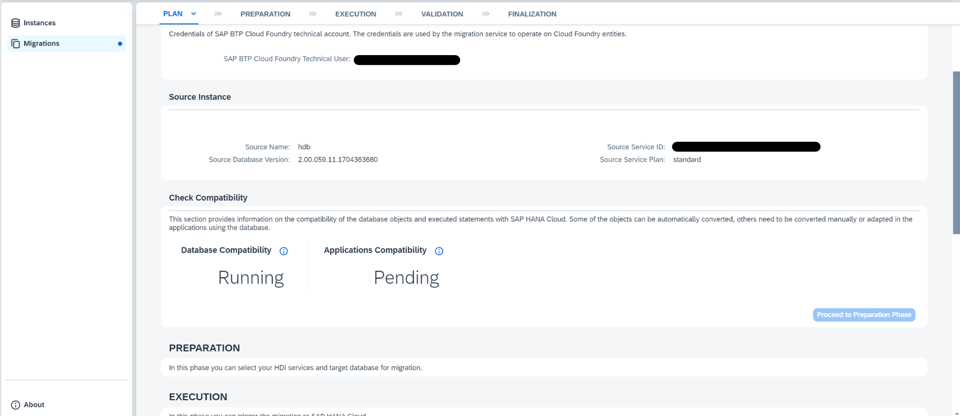Click the 'Pending' applications compatibility status
Viewport: 960px width, 416px height.
coord(406,277)
